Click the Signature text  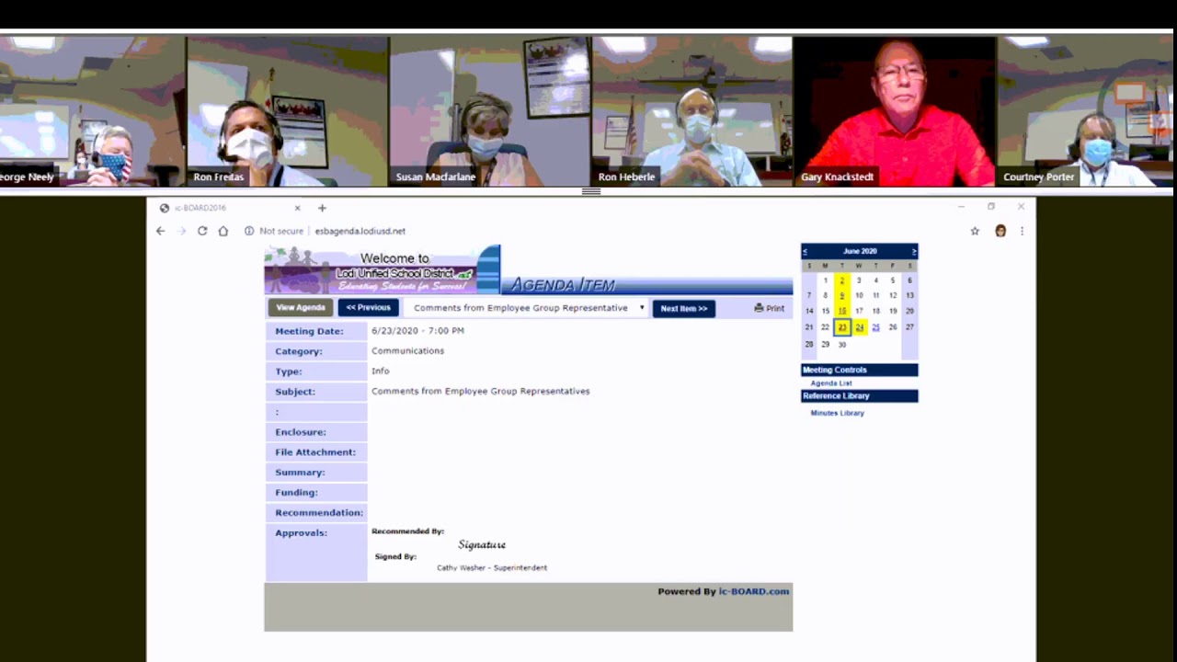(482, 545)
